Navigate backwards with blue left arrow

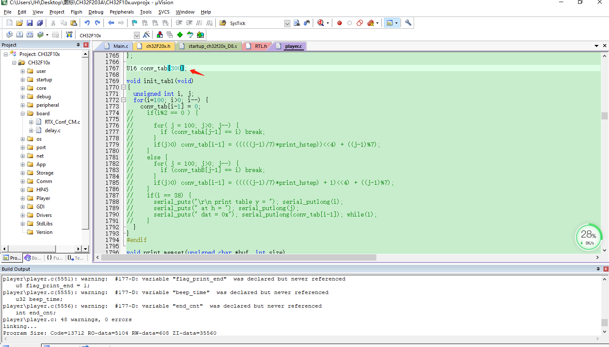point(111,23)
